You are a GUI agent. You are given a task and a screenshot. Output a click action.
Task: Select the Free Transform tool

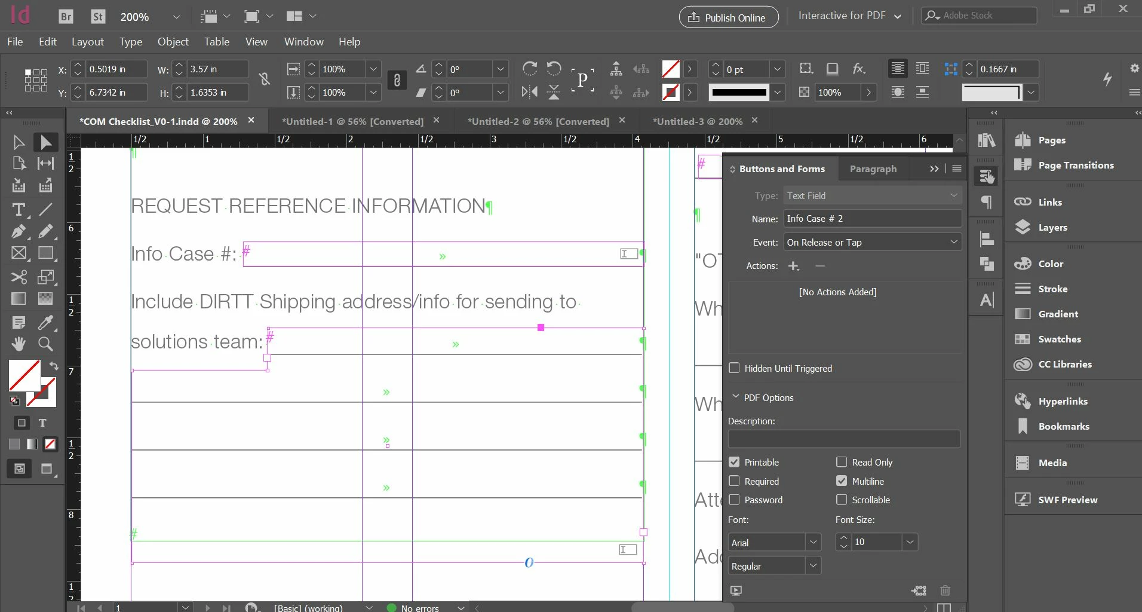(x=45, y=277)
